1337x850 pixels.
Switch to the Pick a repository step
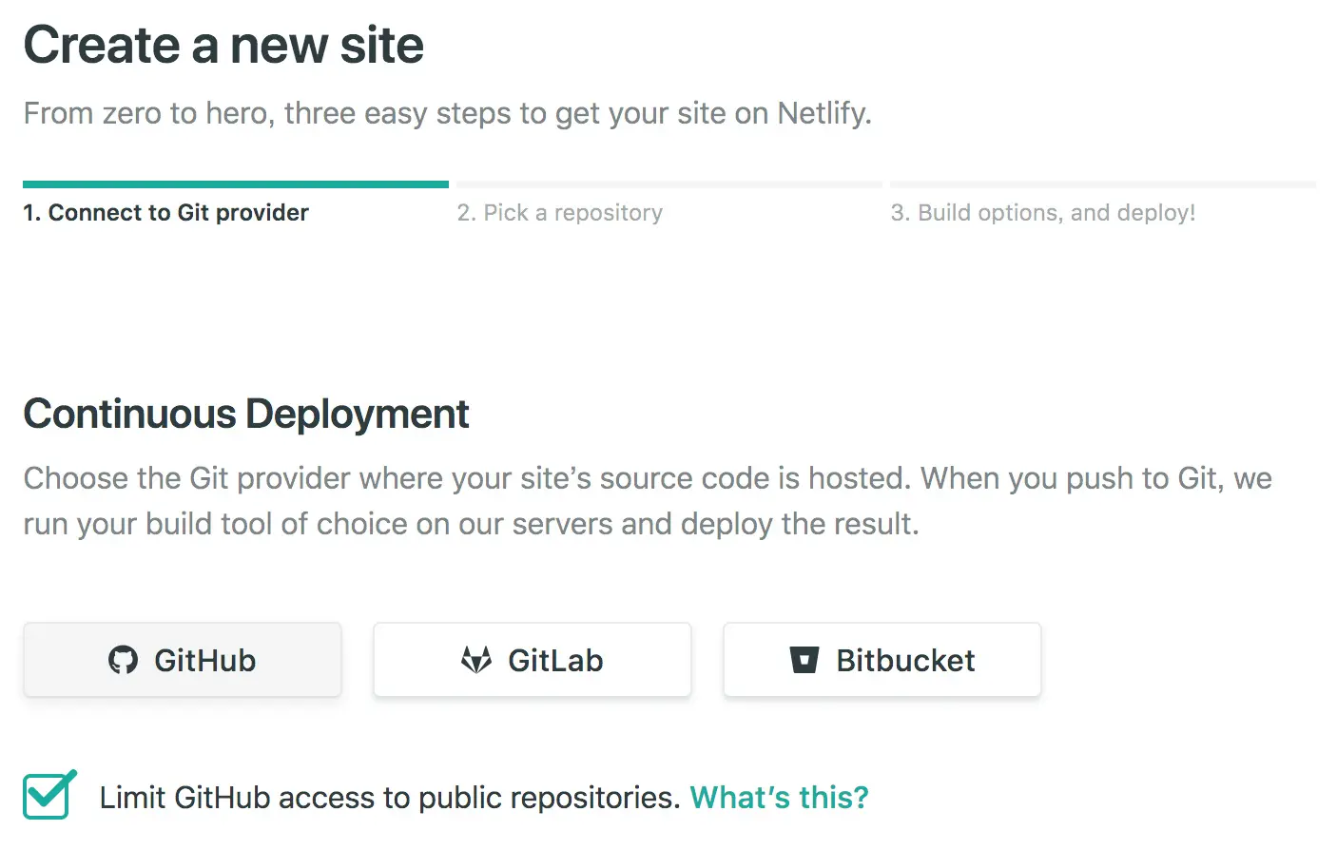560,213
